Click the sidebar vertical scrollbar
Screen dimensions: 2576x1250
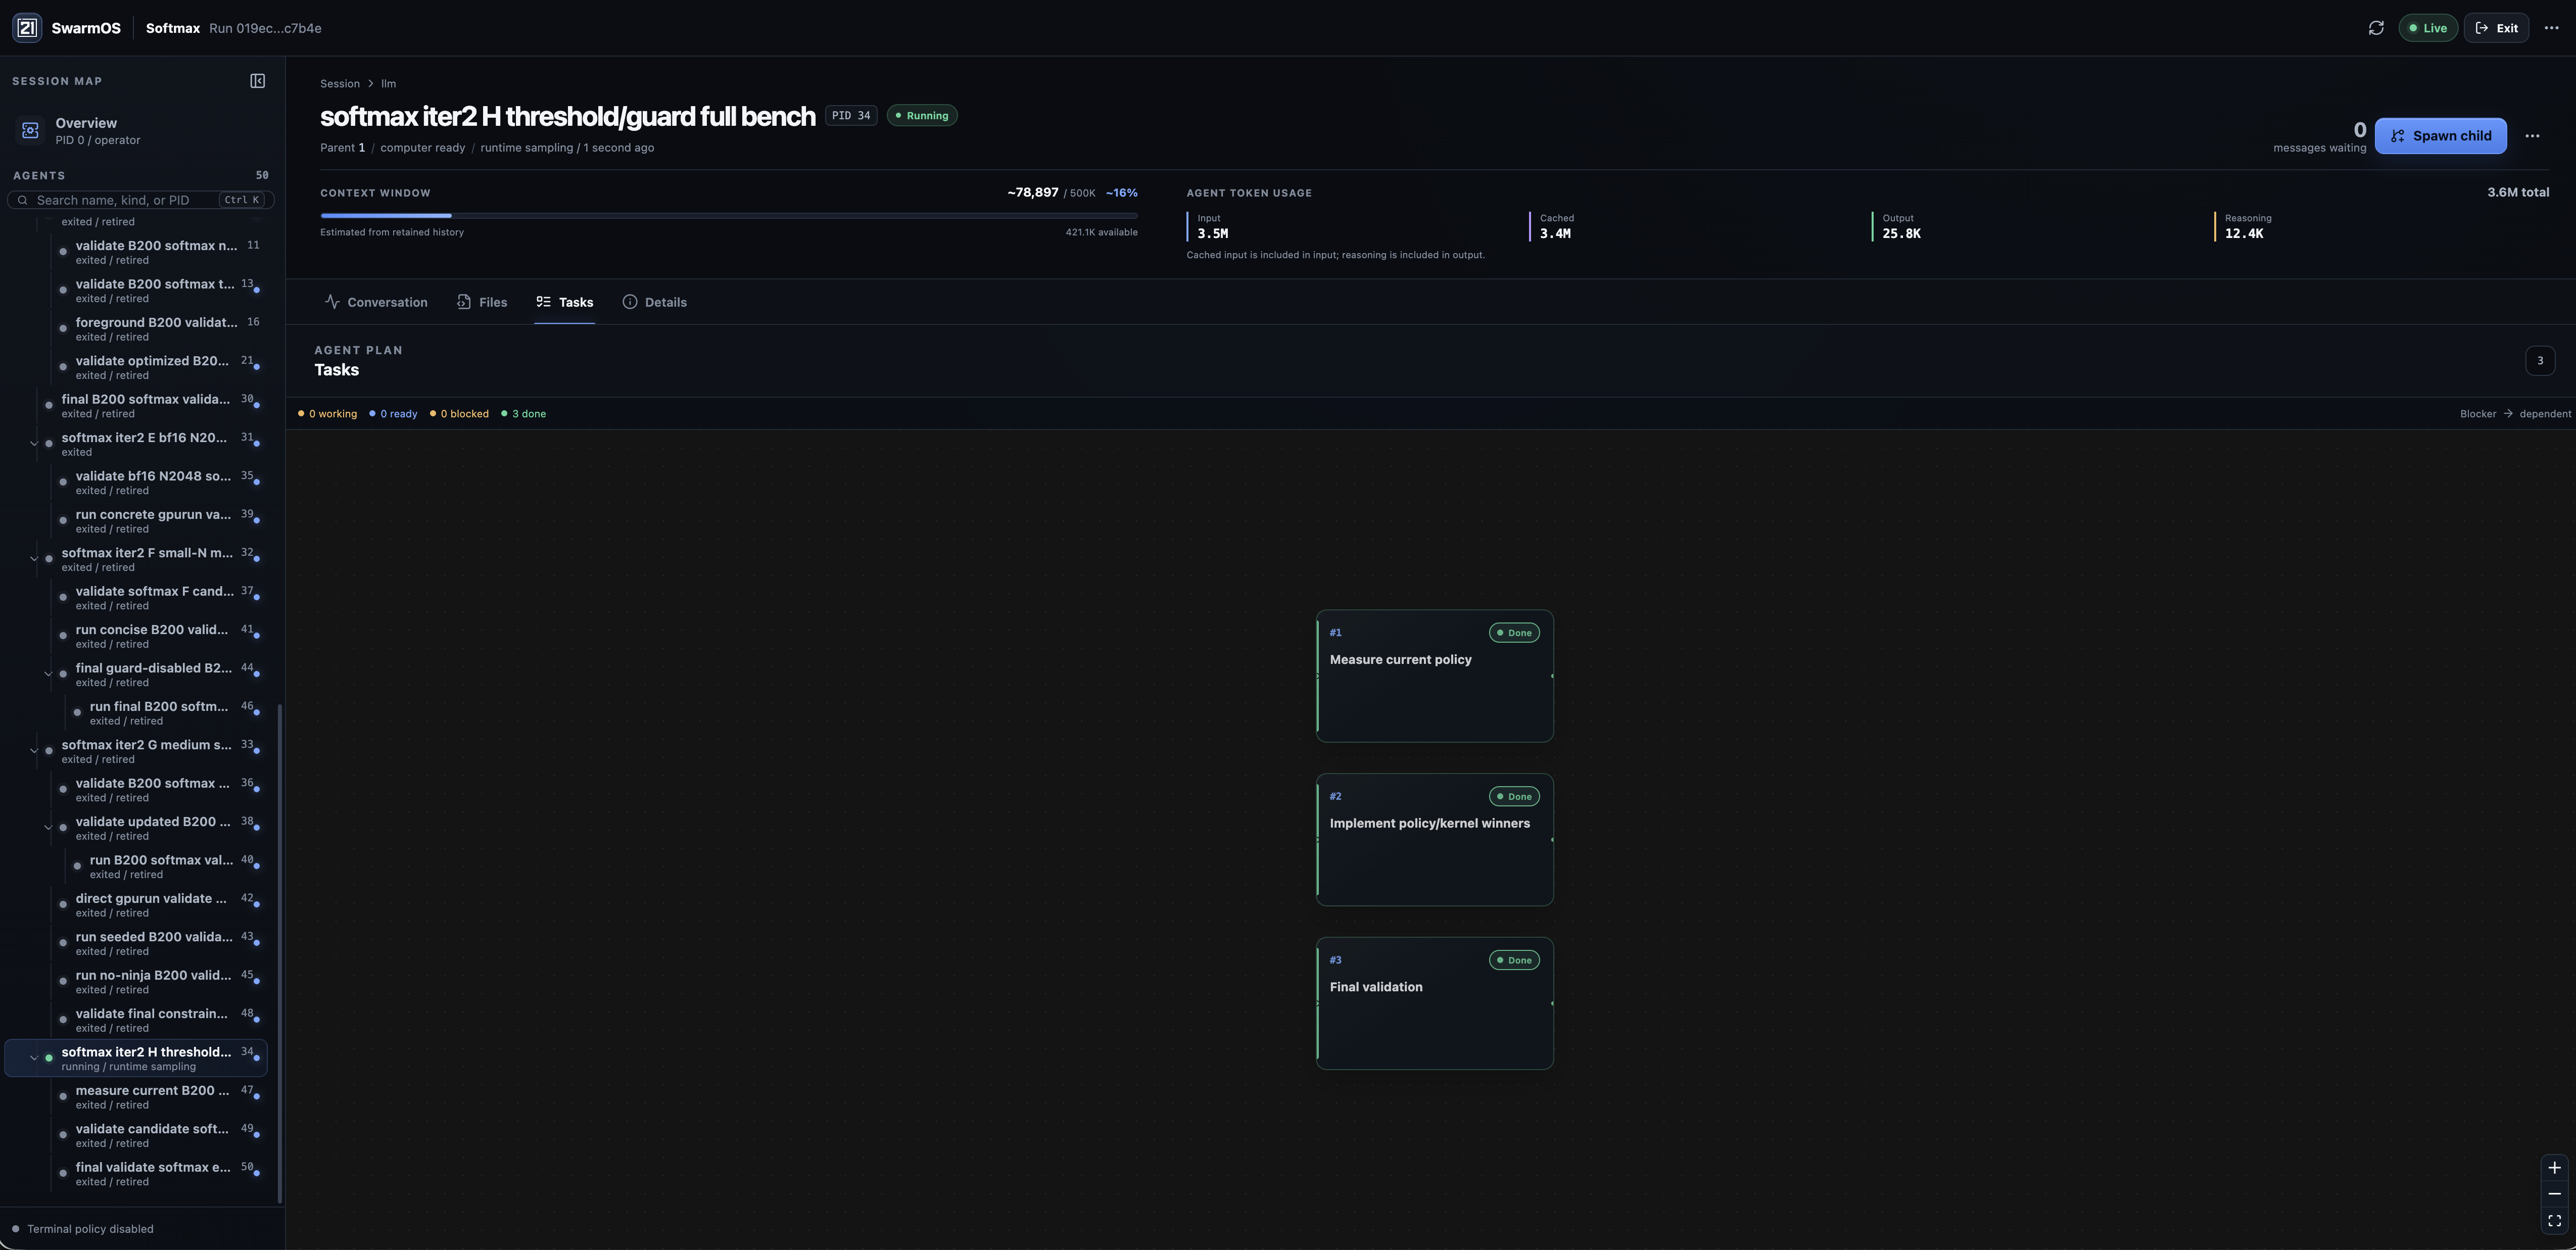pyautogui.click(x=280, y=954)
